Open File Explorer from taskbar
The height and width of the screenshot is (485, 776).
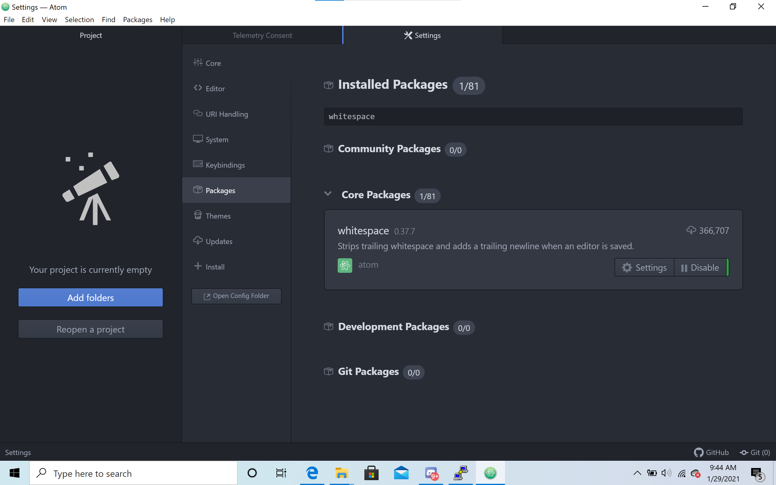pos(342,473)
